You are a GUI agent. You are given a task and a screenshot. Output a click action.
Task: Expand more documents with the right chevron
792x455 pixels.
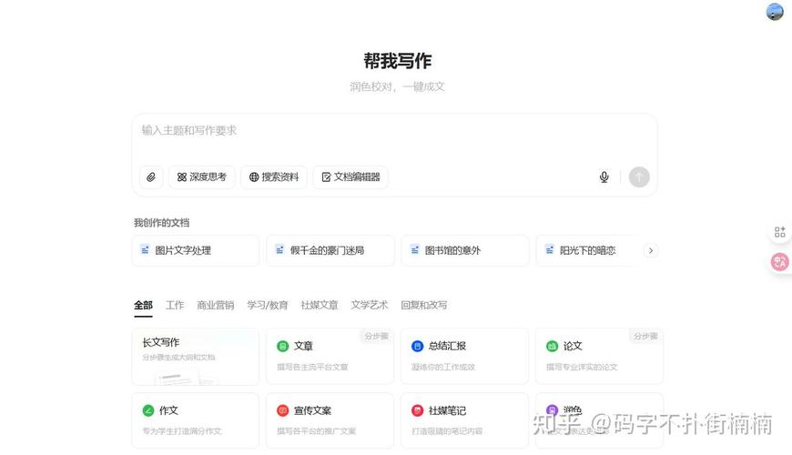[650, 250]
